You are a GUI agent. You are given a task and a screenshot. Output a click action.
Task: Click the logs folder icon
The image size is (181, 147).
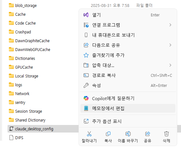[x=11, y=85]
